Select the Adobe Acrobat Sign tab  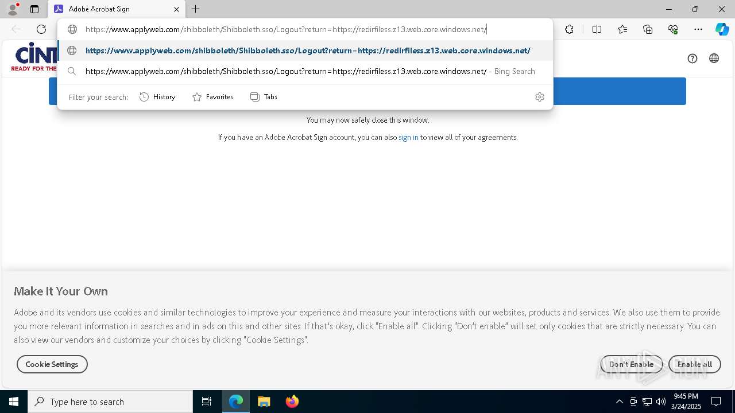(x=117, y=9)
